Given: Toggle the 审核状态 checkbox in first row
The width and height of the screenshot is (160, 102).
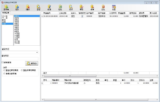Looking at the screenshot, I should 82,16.
